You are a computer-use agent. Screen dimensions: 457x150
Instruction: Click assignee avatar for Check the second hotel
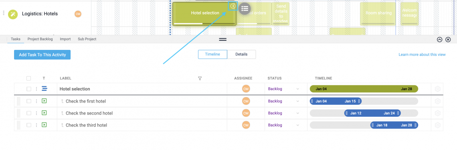[246, 113]
